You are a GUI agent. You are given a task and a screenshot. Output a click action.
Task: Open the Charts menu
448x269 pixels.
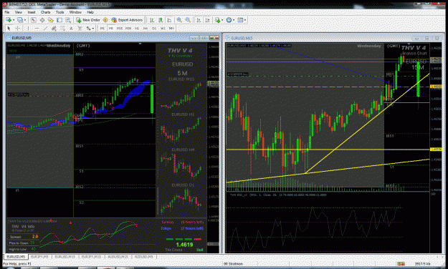(x=45, y=12)
